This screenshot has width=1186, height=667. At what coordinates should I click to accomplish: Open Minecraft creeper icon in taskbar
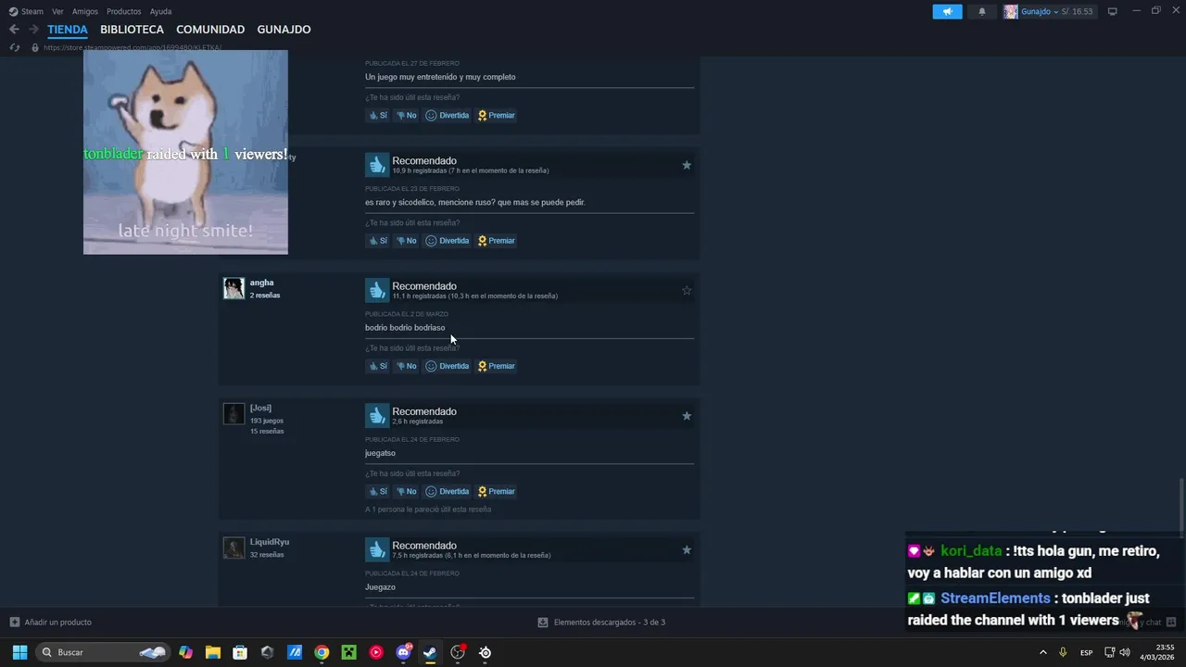pyautogui.click(x=348, y=652)
